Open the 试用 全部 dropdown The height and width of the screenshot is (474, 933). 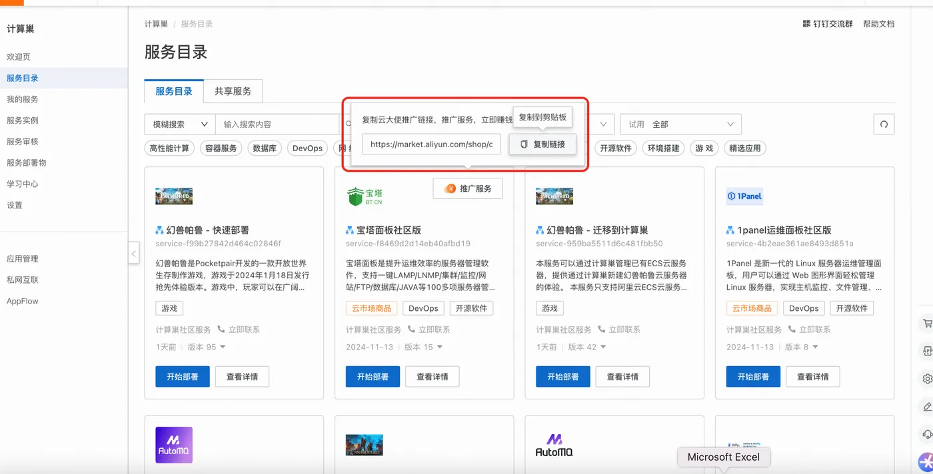click(x=680, y=124)
